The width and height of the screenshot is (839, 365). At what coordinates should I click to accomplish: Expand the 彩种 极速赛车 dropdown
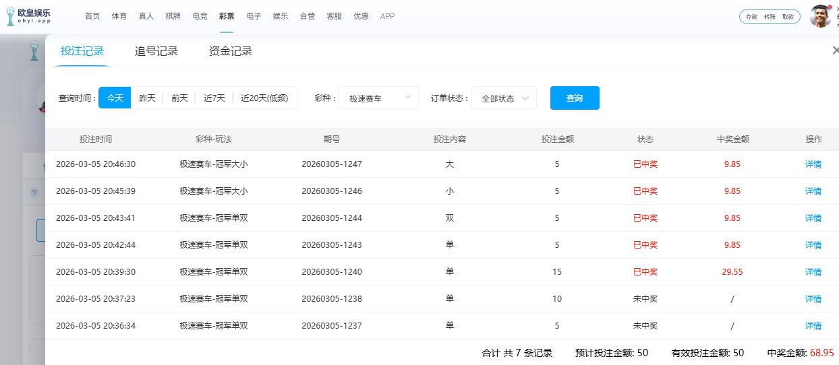378,98
